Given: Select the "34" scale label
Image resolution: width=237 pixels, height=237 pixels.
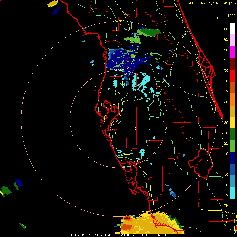Looking at the screenshot, I should click(x=226, y=112).
